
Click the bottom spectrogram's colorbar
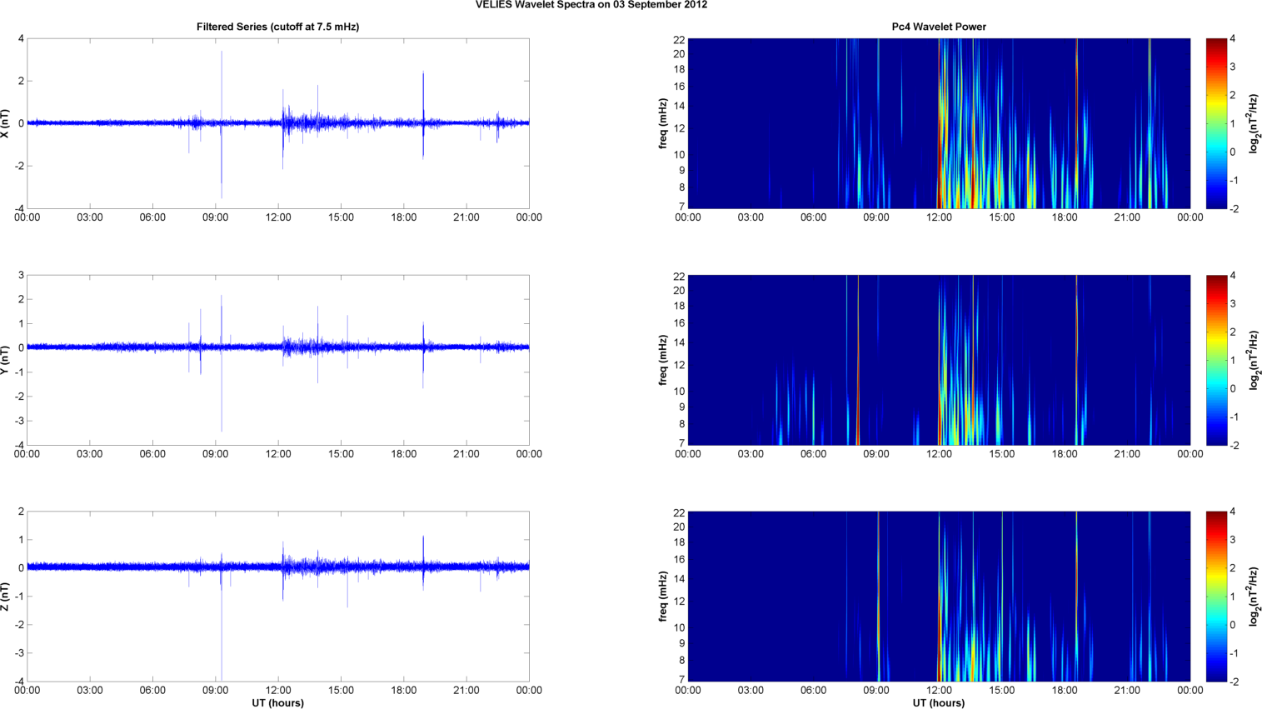click(1215, 597)
